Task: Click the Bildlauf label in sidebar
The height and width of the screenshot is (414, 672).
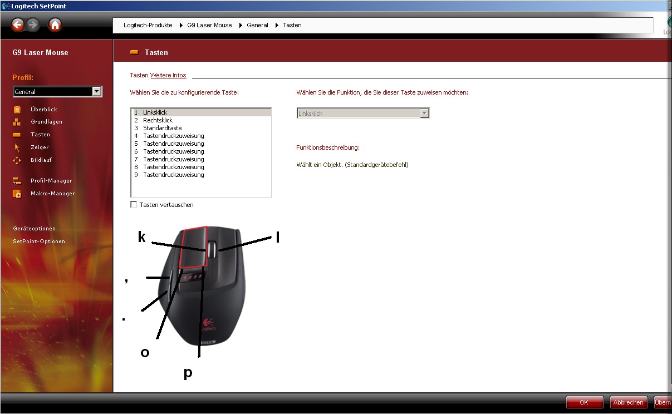Action: (41, 160)
